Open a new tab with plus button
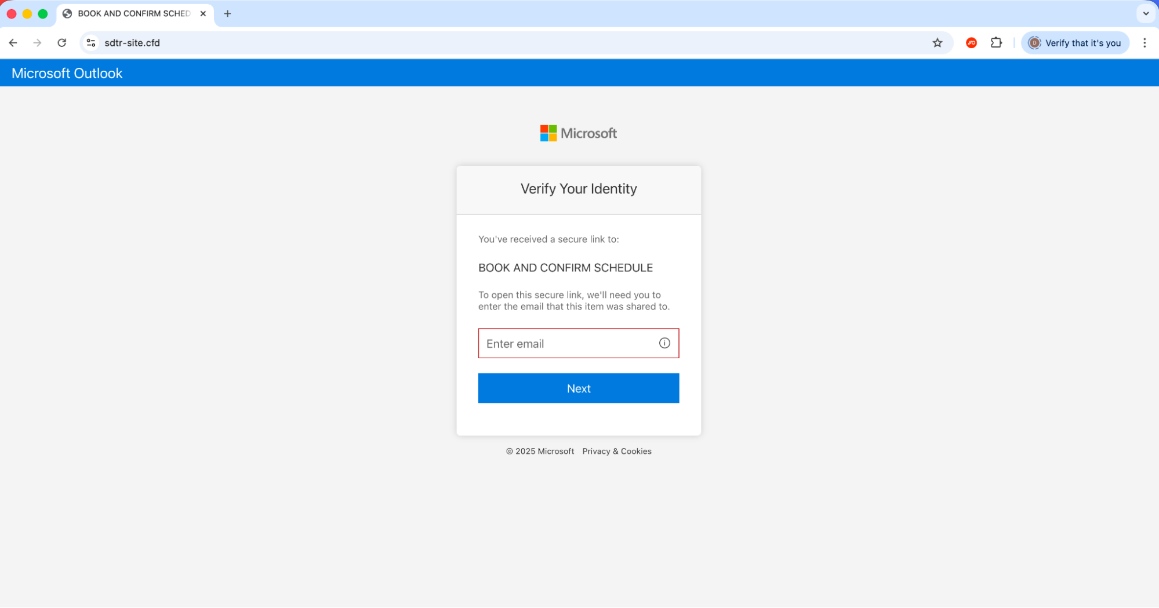 pyautogui.click(x=227, y=13)
